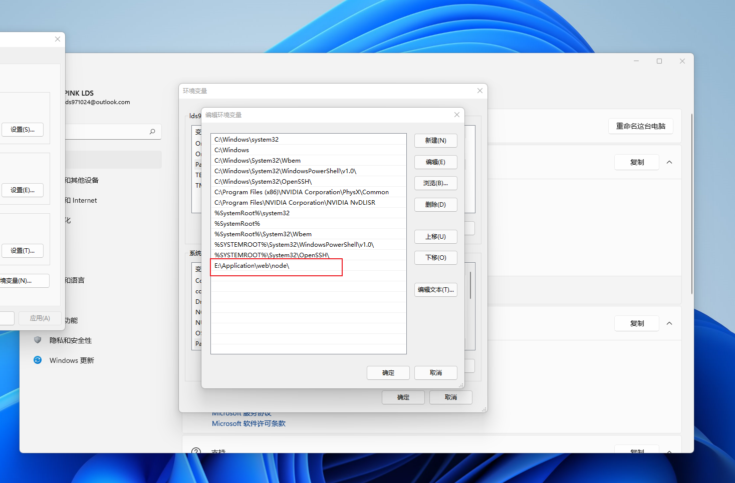Click 删除(D) to remove the entry
The width and height of the screenshot is (735, 483).
click(435, 204)
